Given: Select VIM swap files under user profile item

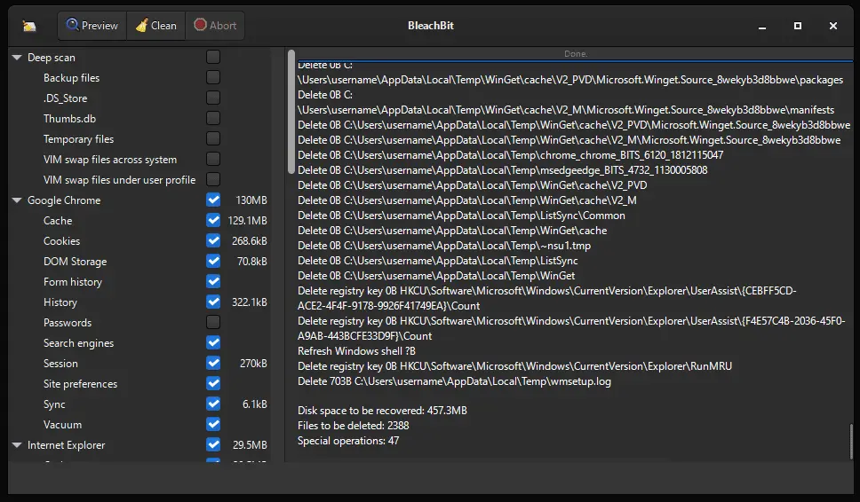Looking at the screenshot, I should click(120, 179).
